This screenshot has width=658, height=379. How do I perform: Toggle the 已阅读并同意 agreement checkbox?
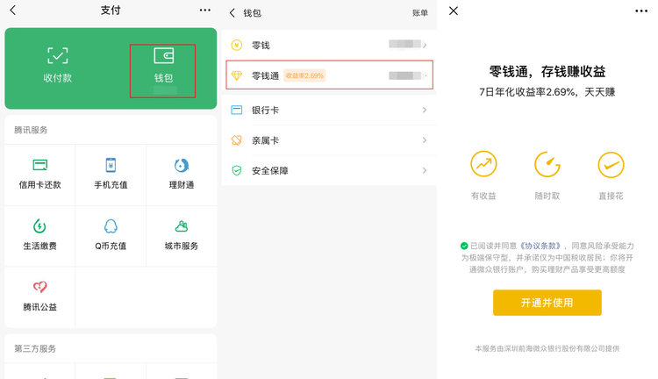point(464,246)
